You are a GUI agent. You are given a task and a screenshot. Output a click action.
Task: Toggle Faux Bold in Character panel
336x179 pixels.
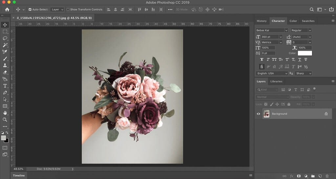262,59
